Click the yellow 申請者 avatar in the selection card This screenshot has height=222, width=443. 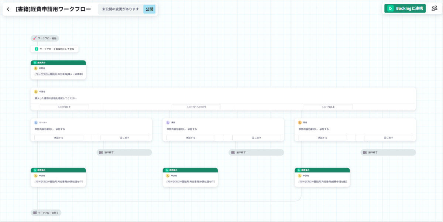tap(36, 92)
